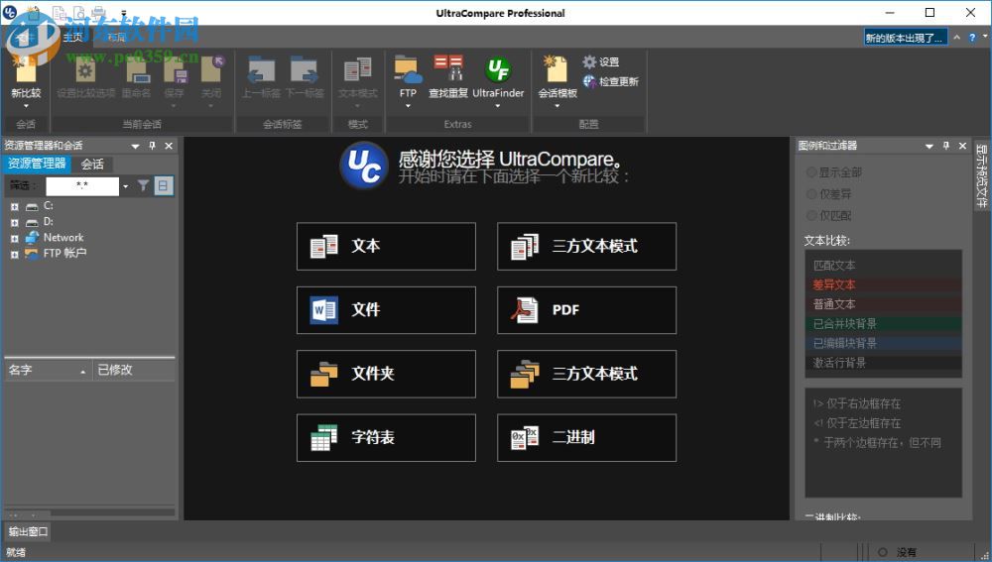Expand the FTP 帐户 tree node
This screenshot has height=562, width=992.
(x=15, y=254)
